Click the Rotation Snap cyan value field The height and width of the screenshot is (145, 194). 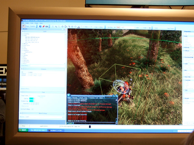(32, 101)
